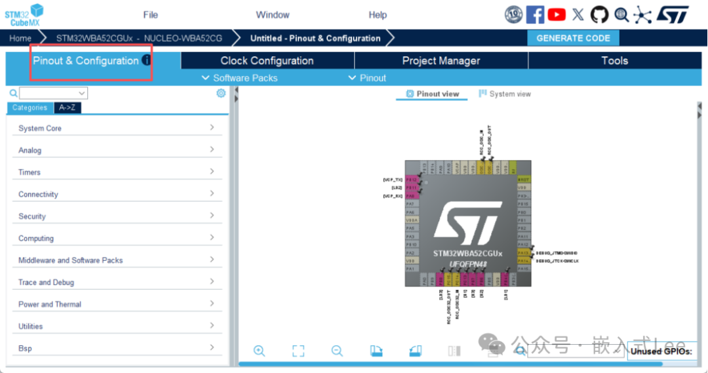This screenshot has height=373, width=708.
Task: Click the STM32CubeMX logo
Action: (24, 14)
